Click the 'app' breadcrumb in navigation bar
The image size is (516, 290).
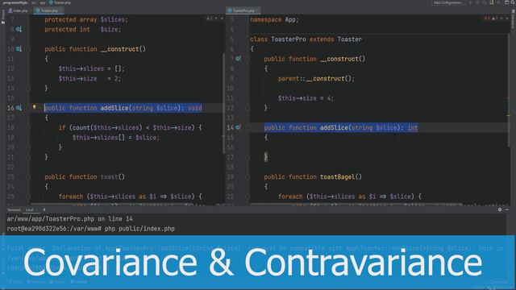pos(43,2)
